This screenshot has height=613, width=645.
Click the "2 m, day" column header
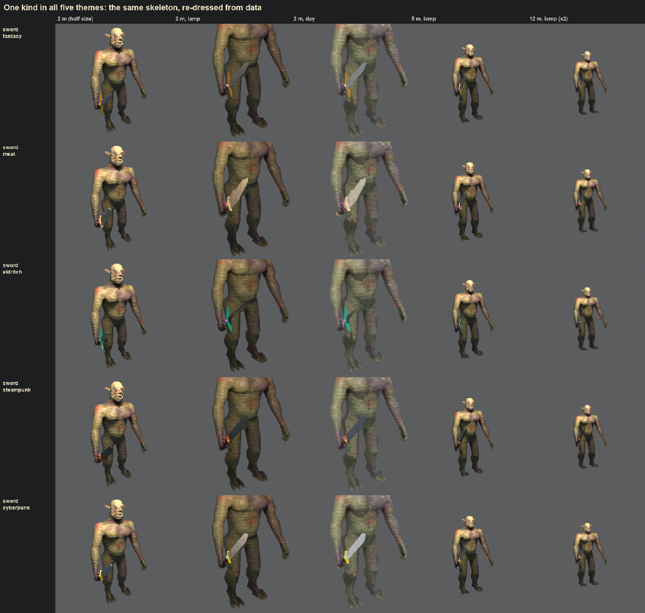(x=304, y=19)
